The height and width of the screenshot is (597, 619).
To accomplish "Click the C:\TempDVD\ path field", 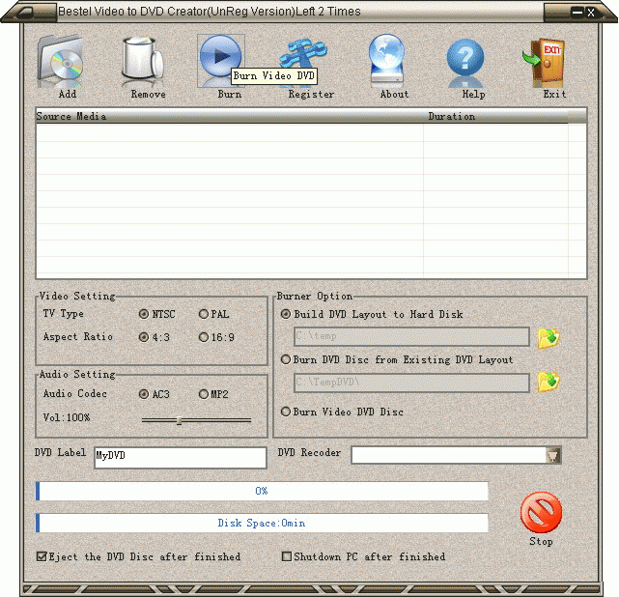I will [411, 383].
